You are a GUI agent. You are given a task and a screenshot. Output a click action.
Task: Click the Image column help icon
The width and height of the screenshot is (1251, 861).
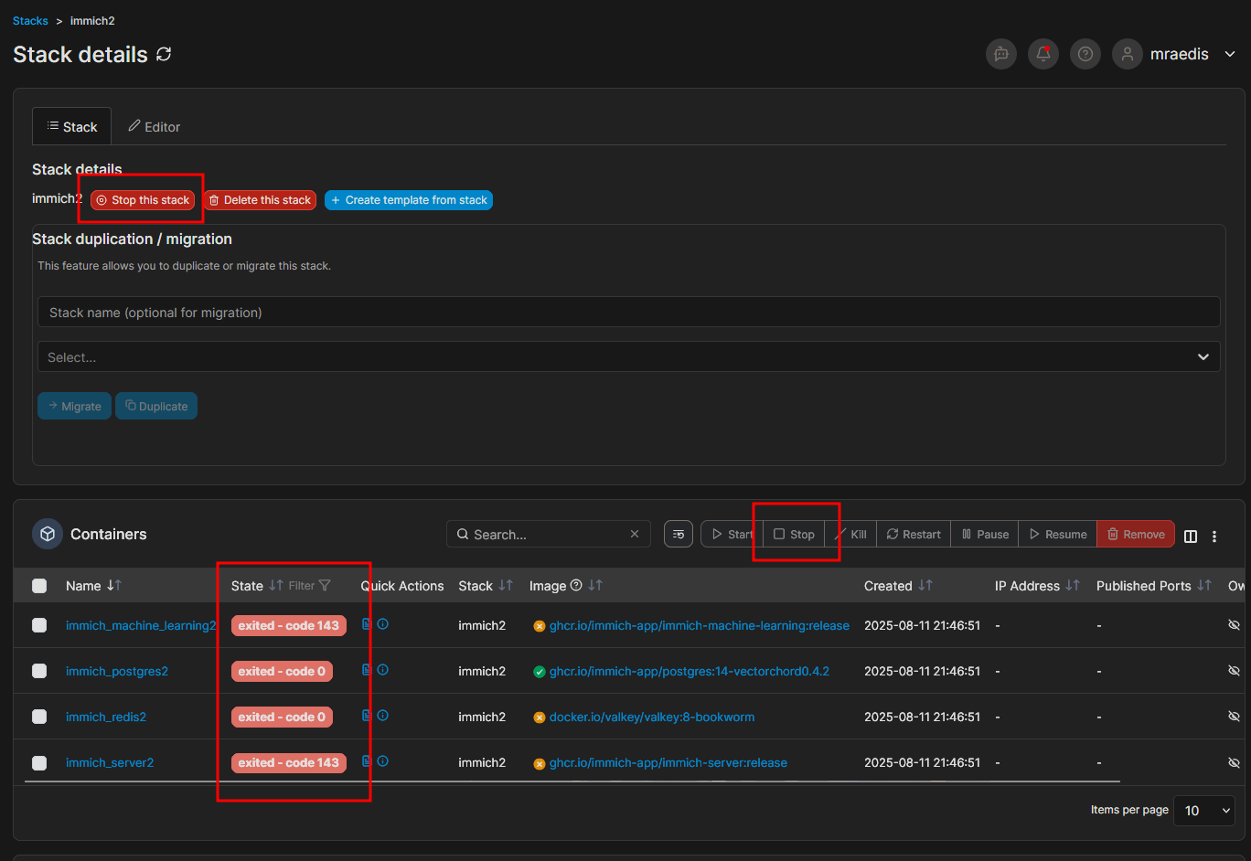coord(576,585)
